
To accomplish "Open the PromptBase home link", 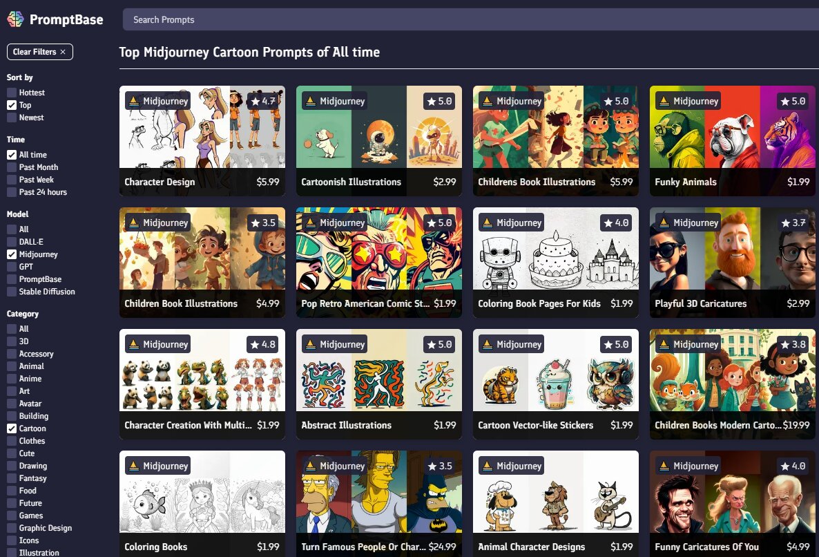I will (55, 19).
